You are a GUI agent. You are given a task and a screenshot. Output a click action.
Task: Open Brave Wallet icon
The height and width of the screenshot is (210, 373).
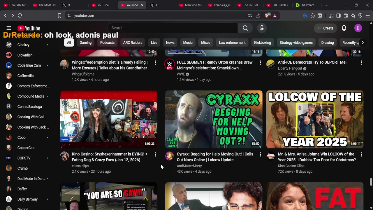click(x=346, y=15)
